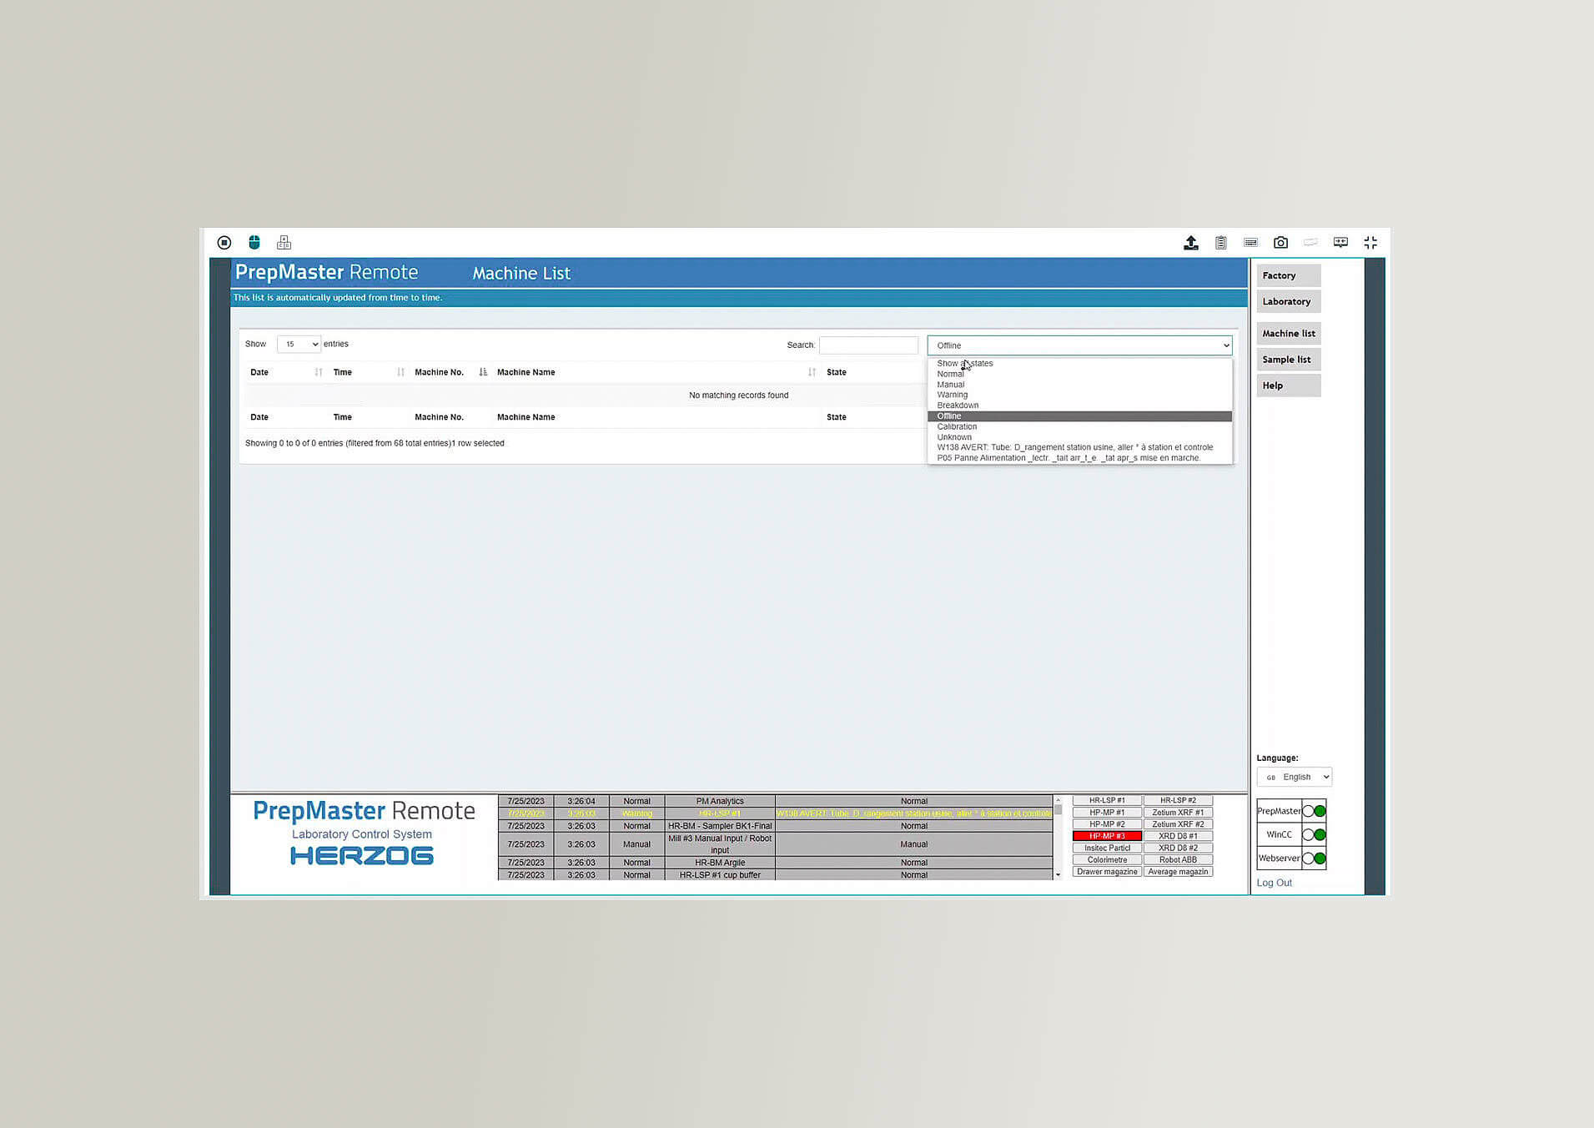This screenshot has width=1594, height=1128.
Task: Click the upload file icon
Action: tap(1191, 243)
